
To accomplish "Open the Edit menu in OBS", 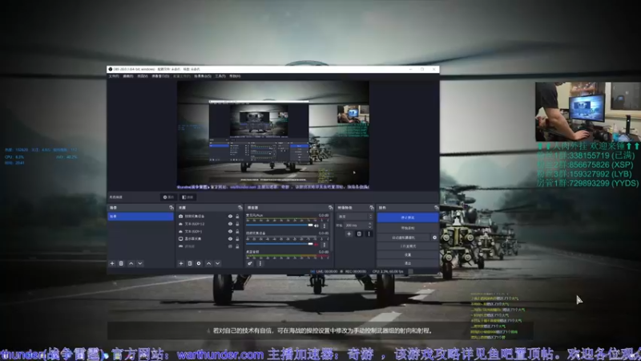I will coord(128,76).
